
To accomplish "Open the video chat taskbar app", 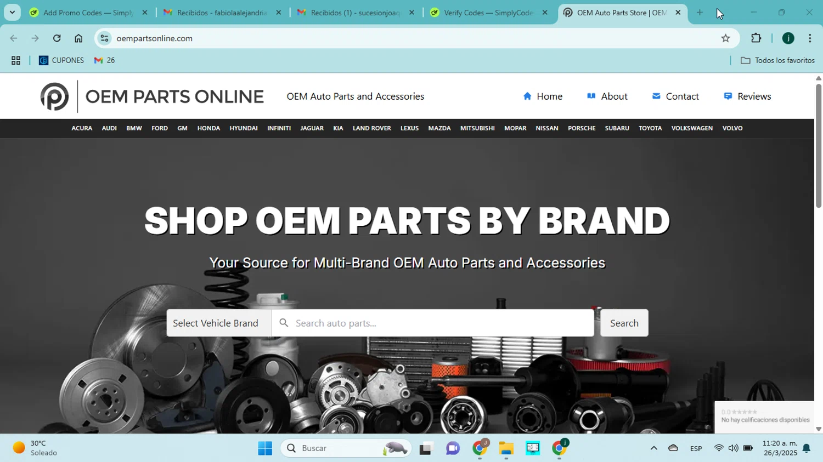I will tap(453, 448).
